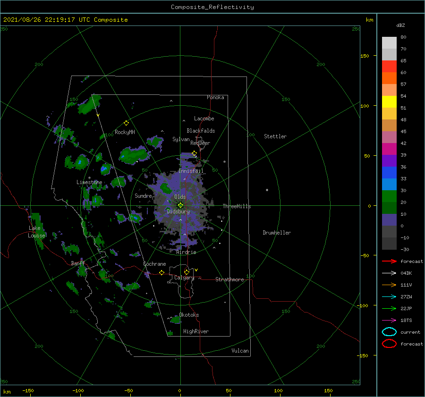Click the red forecast arrow in the legend
This screenshot has height=397, width=425.
(x=389, y=261)
